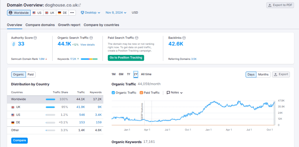
Task: Switch chart view to Months
Action: point(263,74)
